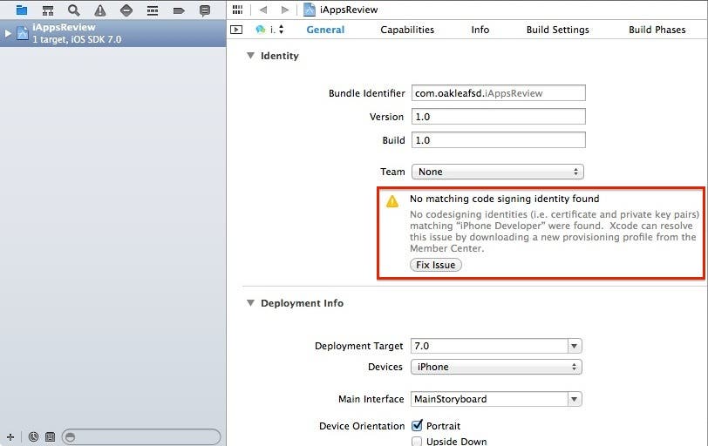
Task: Add a new file with plus button
Action: [x=10, y=436]
